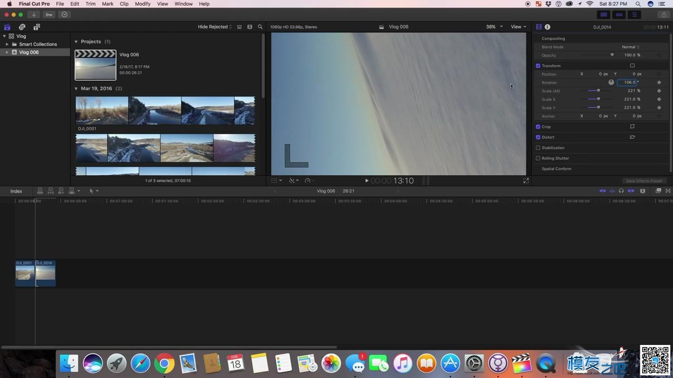Click the browser search magnifier icon
This screenshot has width=673, height=378.
pos(260,27)
